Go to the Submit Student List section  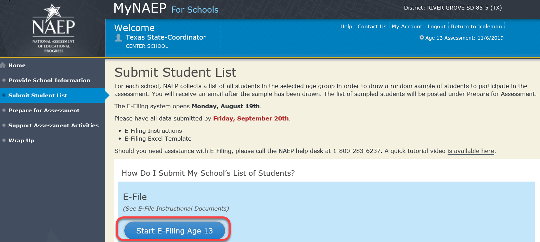(x=38, y=95)
